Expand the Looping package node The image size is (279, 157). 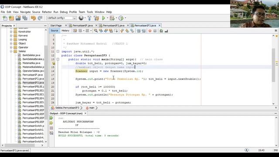click(11, 40)
